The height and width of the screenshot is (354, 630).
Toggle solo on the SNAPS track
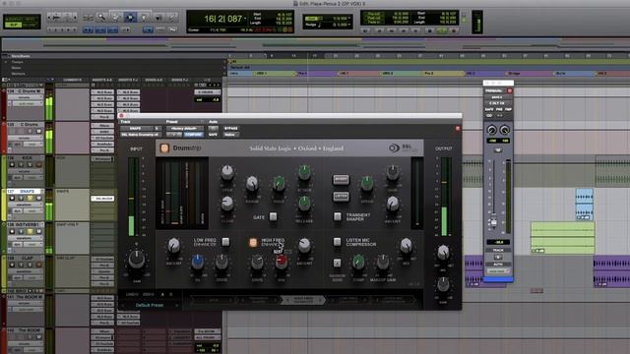click(x=30, y=198)
